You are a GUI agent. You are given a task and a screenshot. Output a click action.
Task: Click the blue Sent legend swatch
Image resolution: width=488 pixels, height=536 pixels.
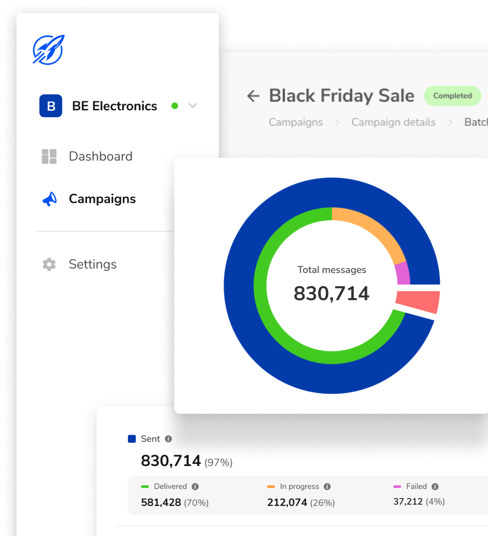[132, 439]
